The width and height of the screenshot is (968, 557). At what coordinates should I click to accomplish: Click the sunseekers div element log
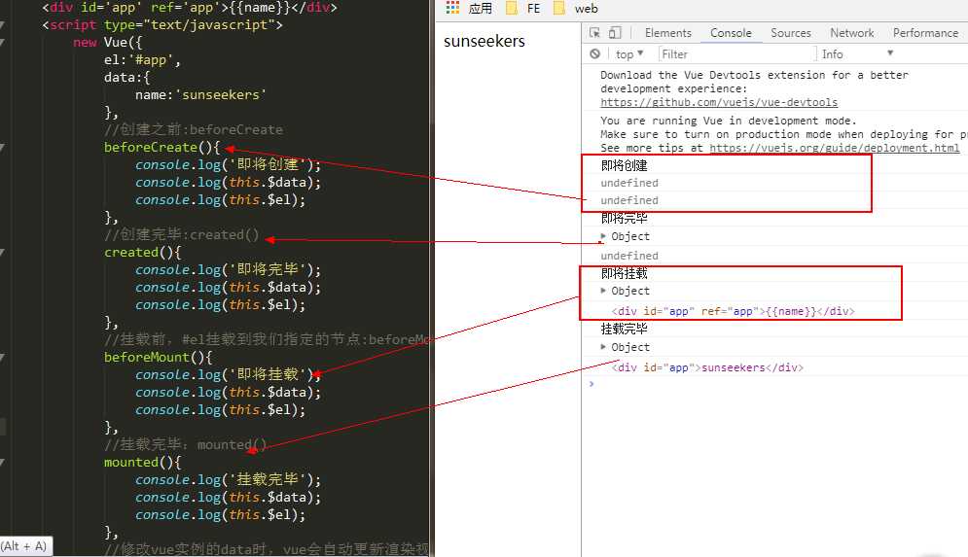[707, 367]
